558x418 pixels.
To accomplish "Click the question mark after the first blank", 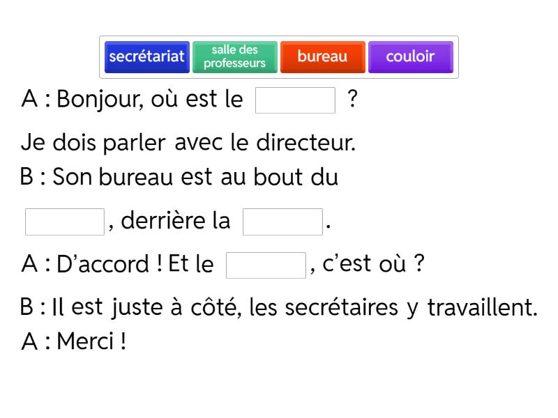I will 353,100.
